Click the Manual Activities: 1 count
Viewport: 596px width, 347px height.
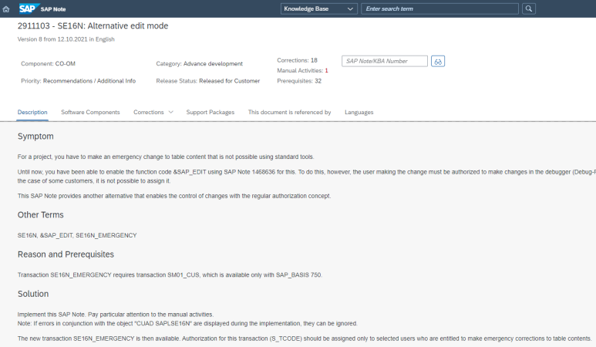coord(302,70)
